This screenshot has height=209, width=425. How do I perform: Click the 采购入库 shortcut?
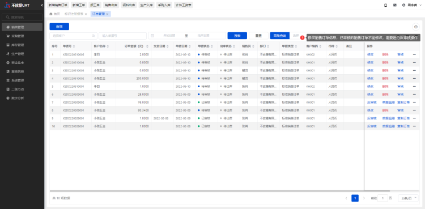(164, 5)
